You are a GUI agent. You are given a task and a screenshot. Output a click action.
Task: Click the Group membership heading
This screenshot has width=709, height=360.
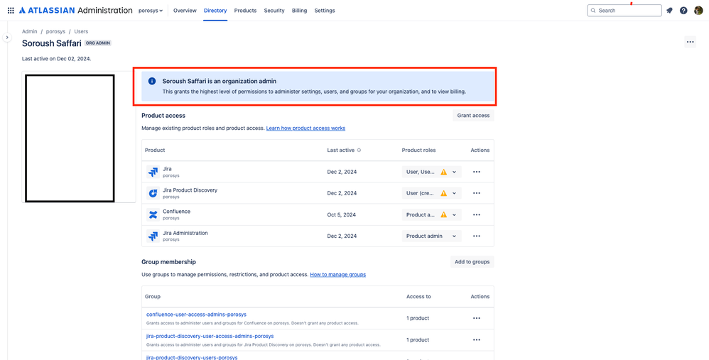click(168, 262)
